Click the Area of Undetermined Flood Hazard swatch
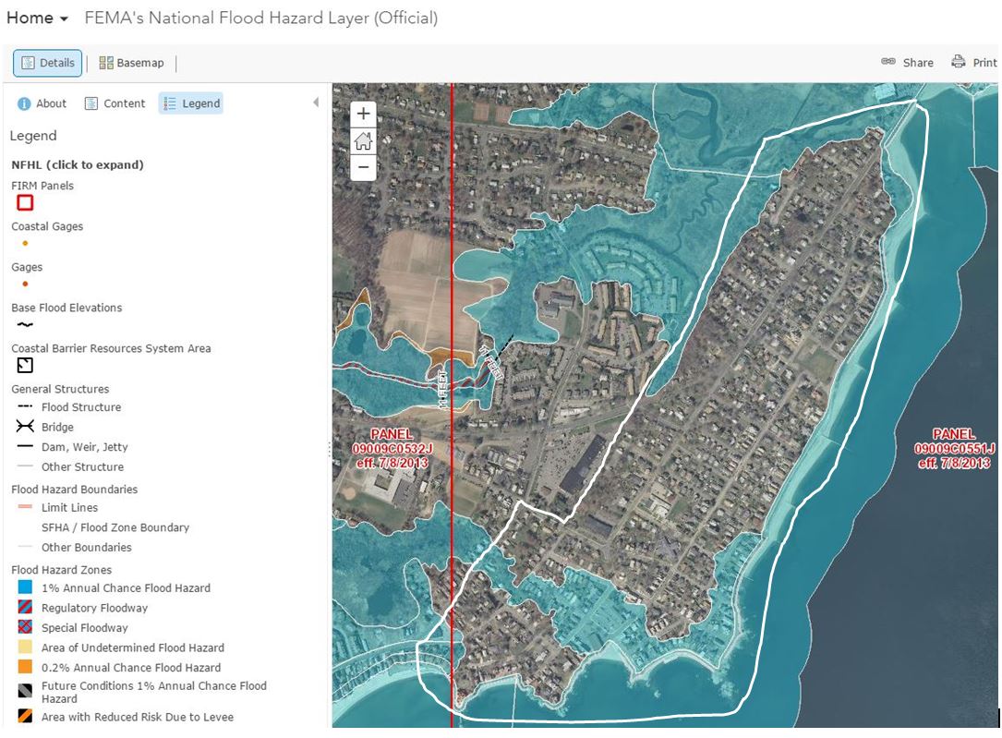Screen dimensions: 1002x738 point(25,647)
